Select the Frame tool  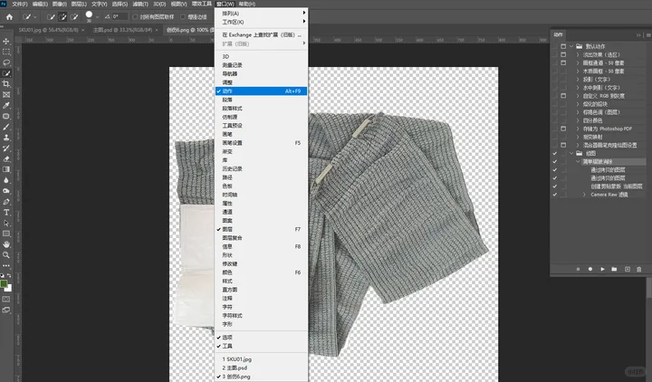pyautogui.click(x=6, y=95)
